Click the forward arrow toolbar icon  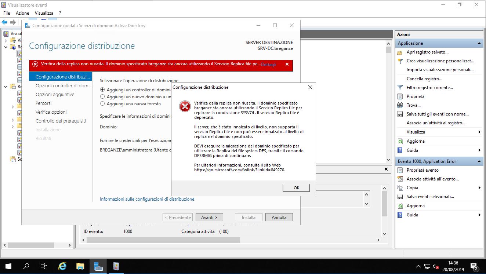pyautogui.click(x=13, y=22)
